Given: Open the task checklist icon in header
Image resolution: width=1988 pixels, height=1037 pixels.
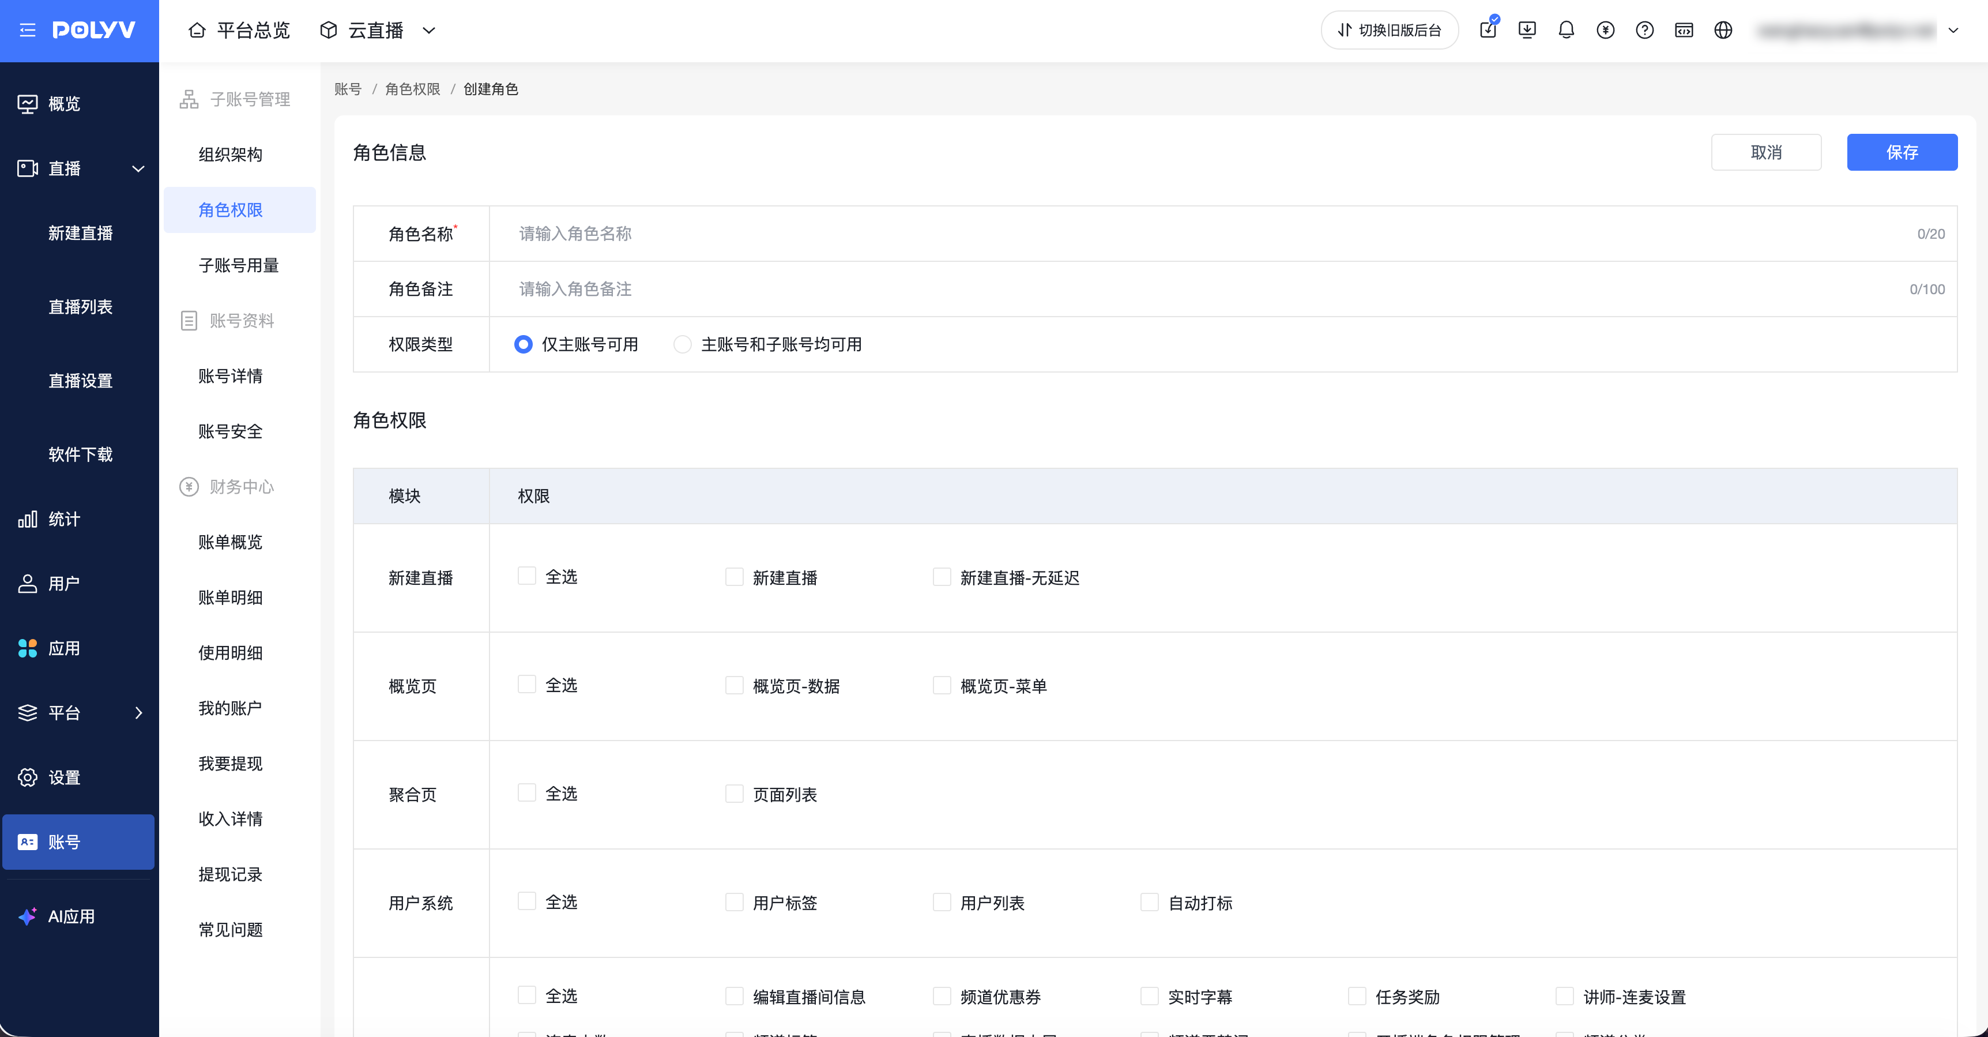Looking at the screenshot, I should pos(1489,30).
